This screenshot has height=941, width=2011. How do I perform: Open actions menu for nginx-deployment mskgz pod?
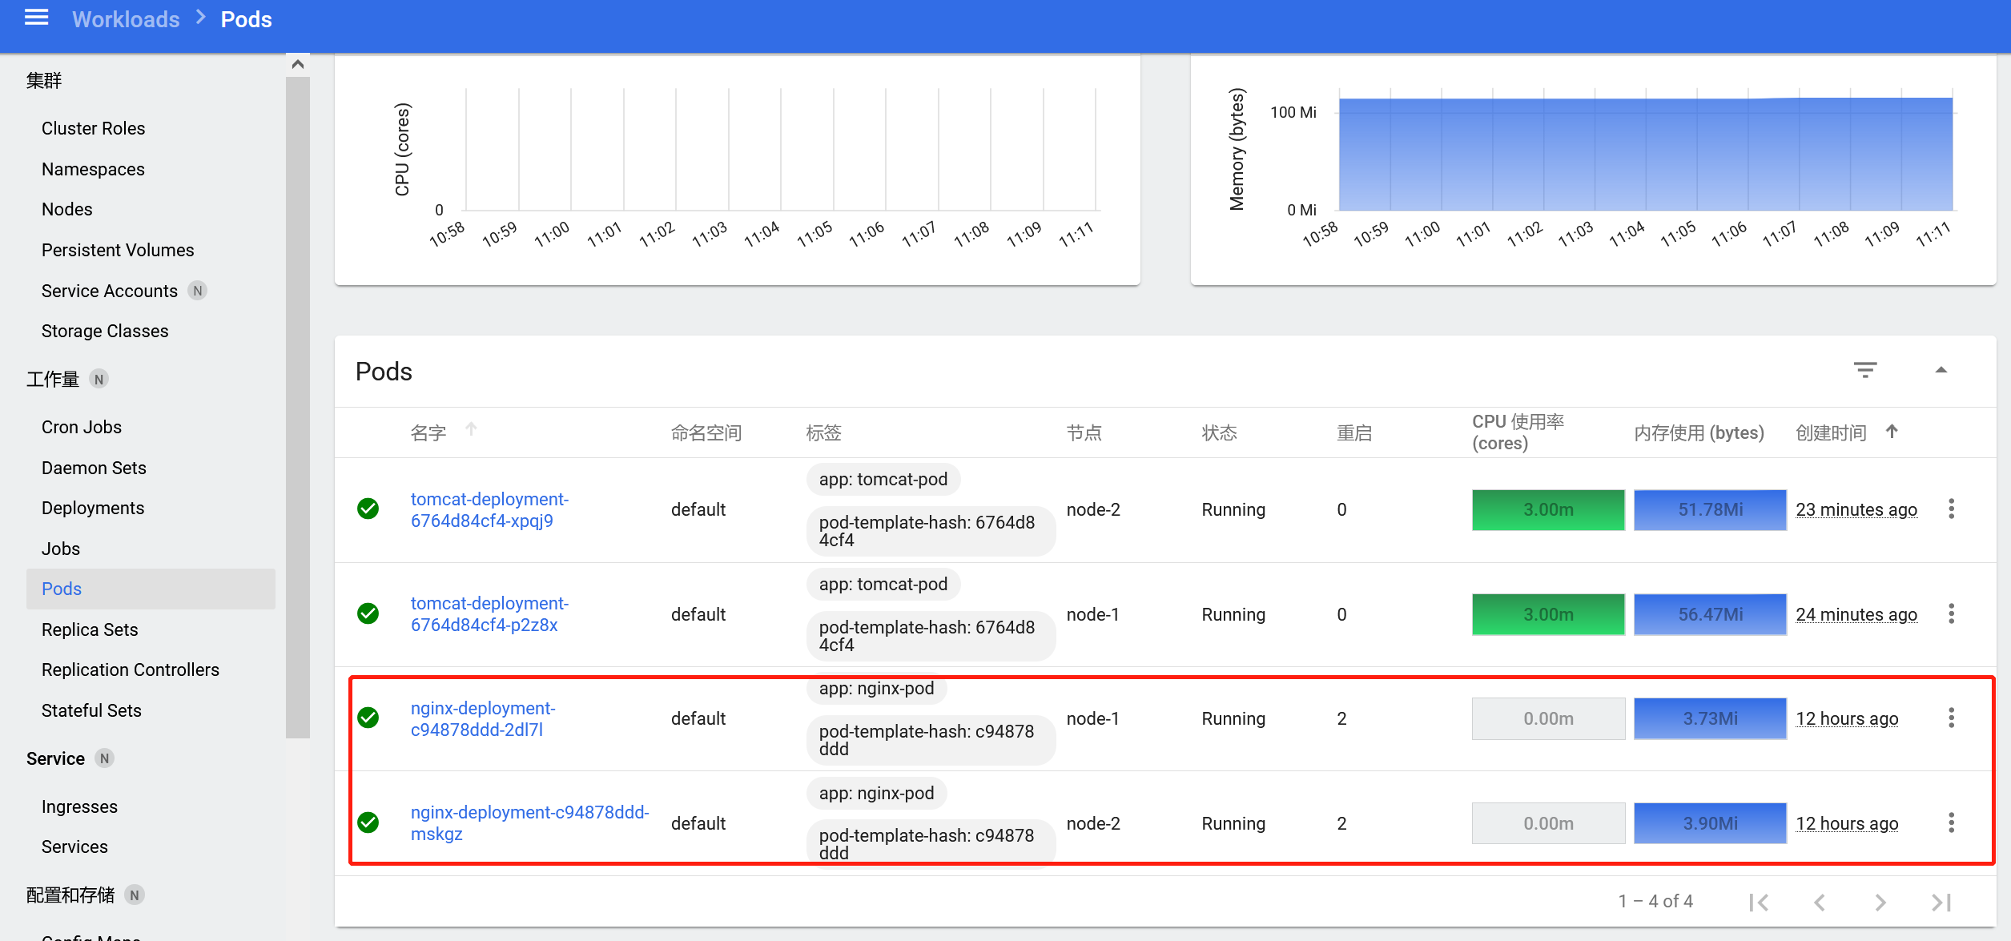(1951, 822)
